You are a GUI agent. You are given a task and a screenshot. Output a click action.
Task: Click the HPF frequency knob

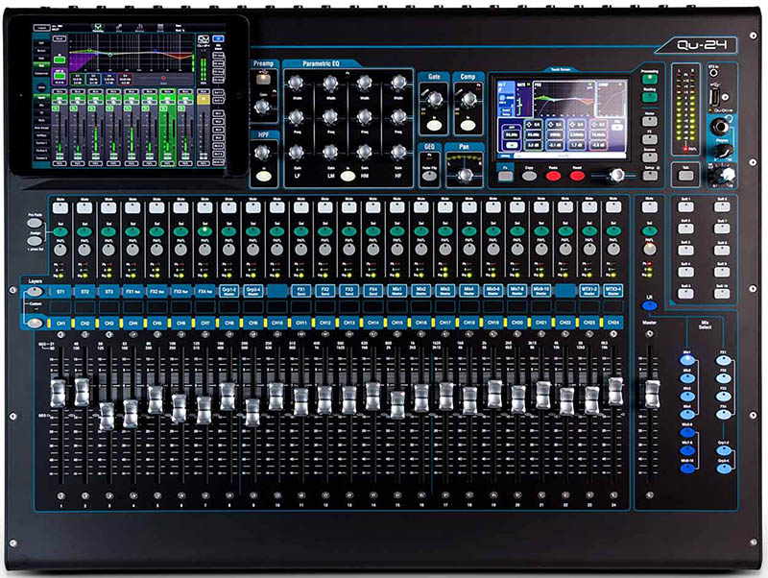[x=263, y=153]
